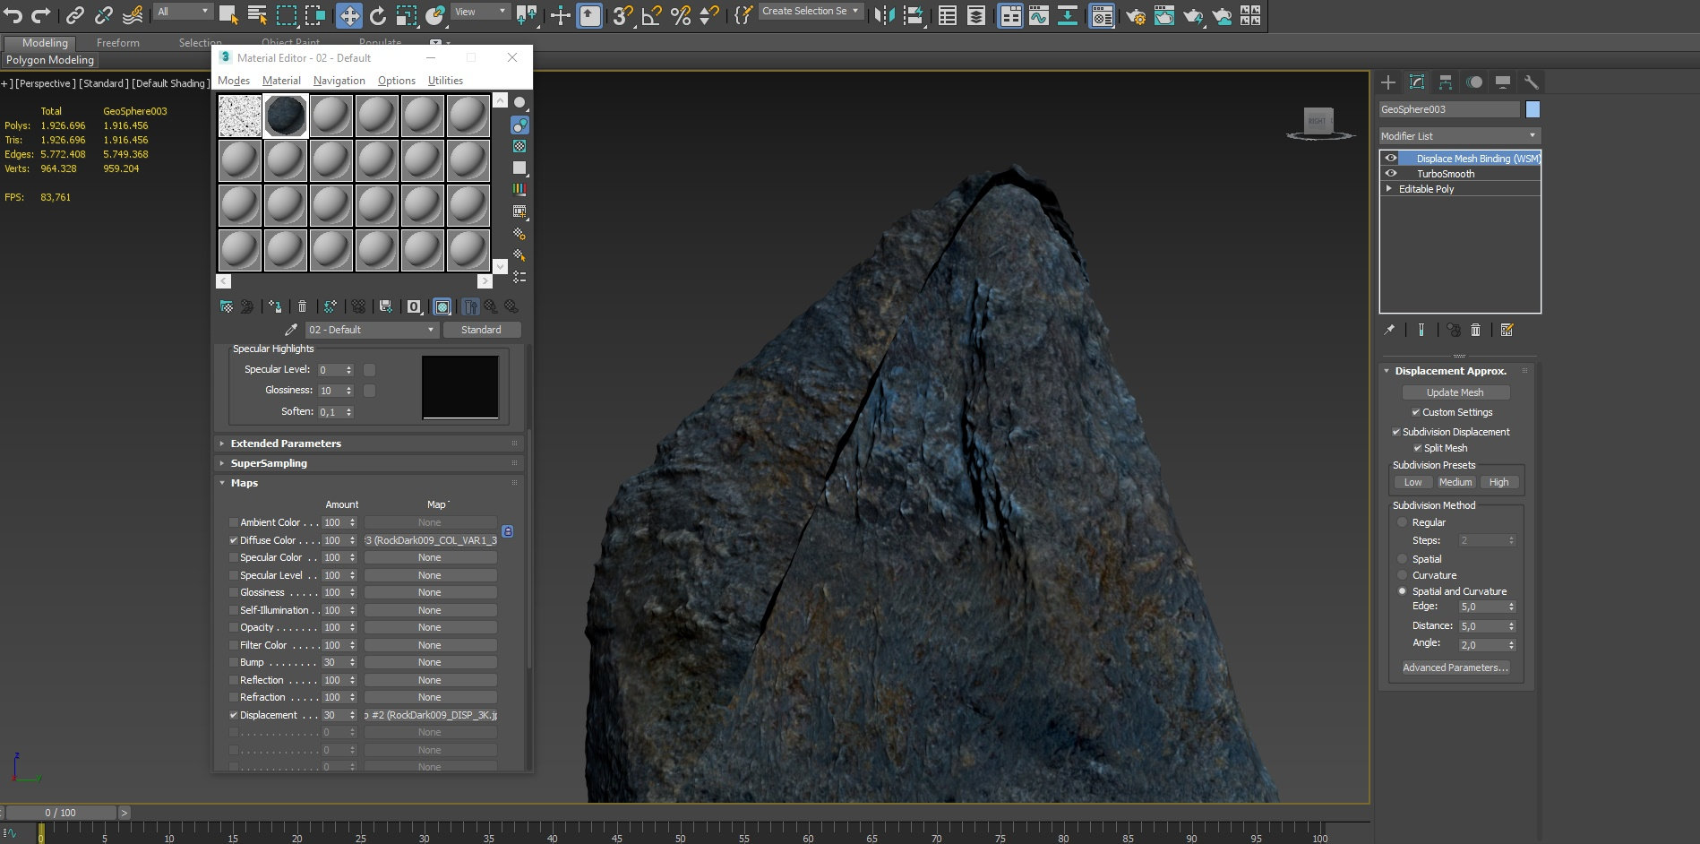The height and width of the screenshot is (844, 1700).
Task: Open the All selection filter dropdown
Action: tap(183, 12)
